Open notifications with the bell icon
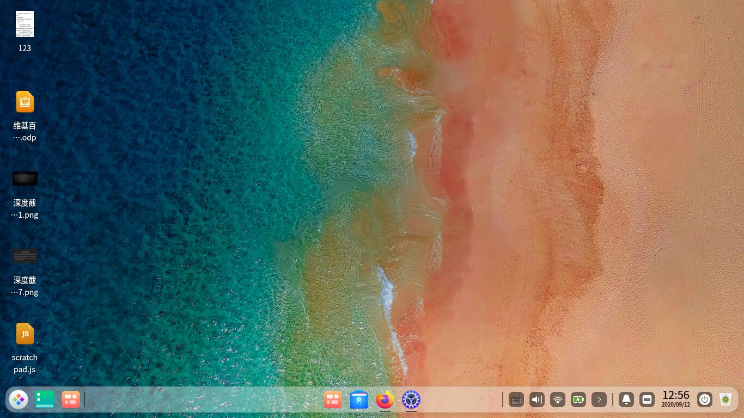Screen dimensions: 744x418 tap(626, 400)
